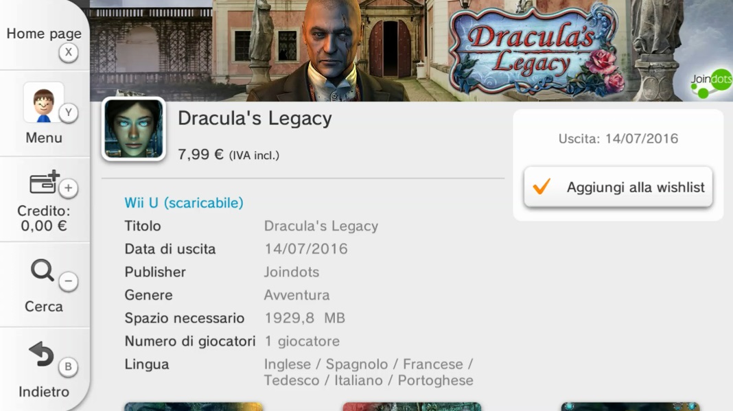Select the Wii U (scaricabile) link
This screenshot has width=733, height=411.
[x=184, y=203]
